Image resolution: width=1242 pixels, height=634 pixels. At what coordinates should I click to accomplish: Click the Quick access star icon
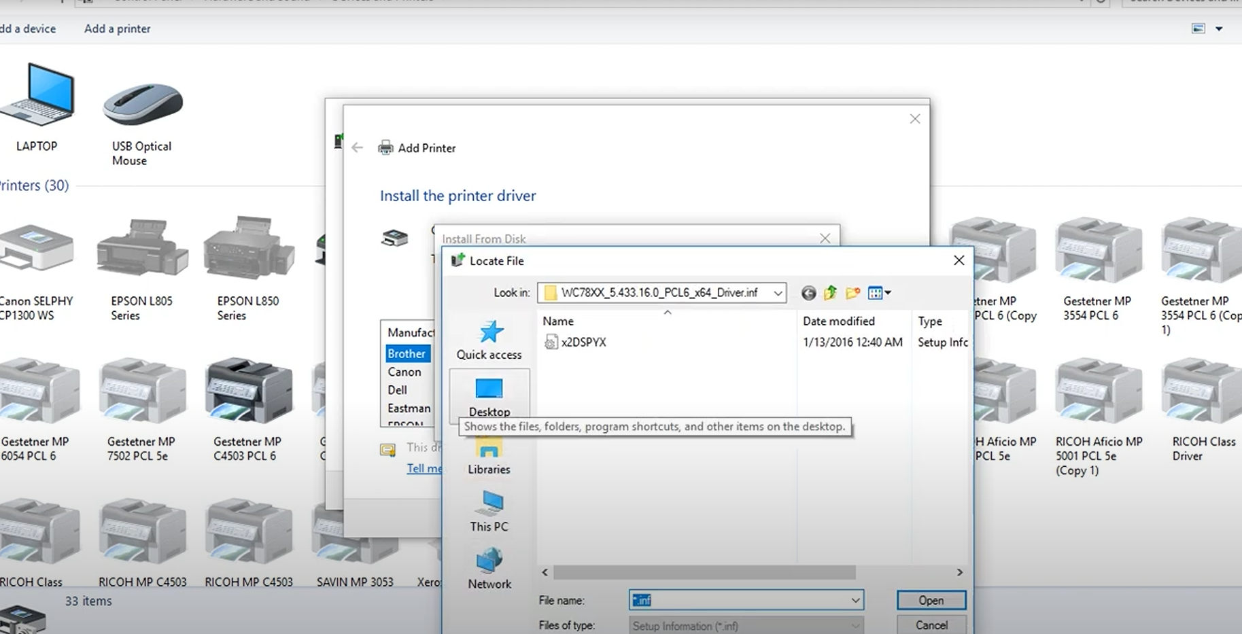click(x=489, y=332)
